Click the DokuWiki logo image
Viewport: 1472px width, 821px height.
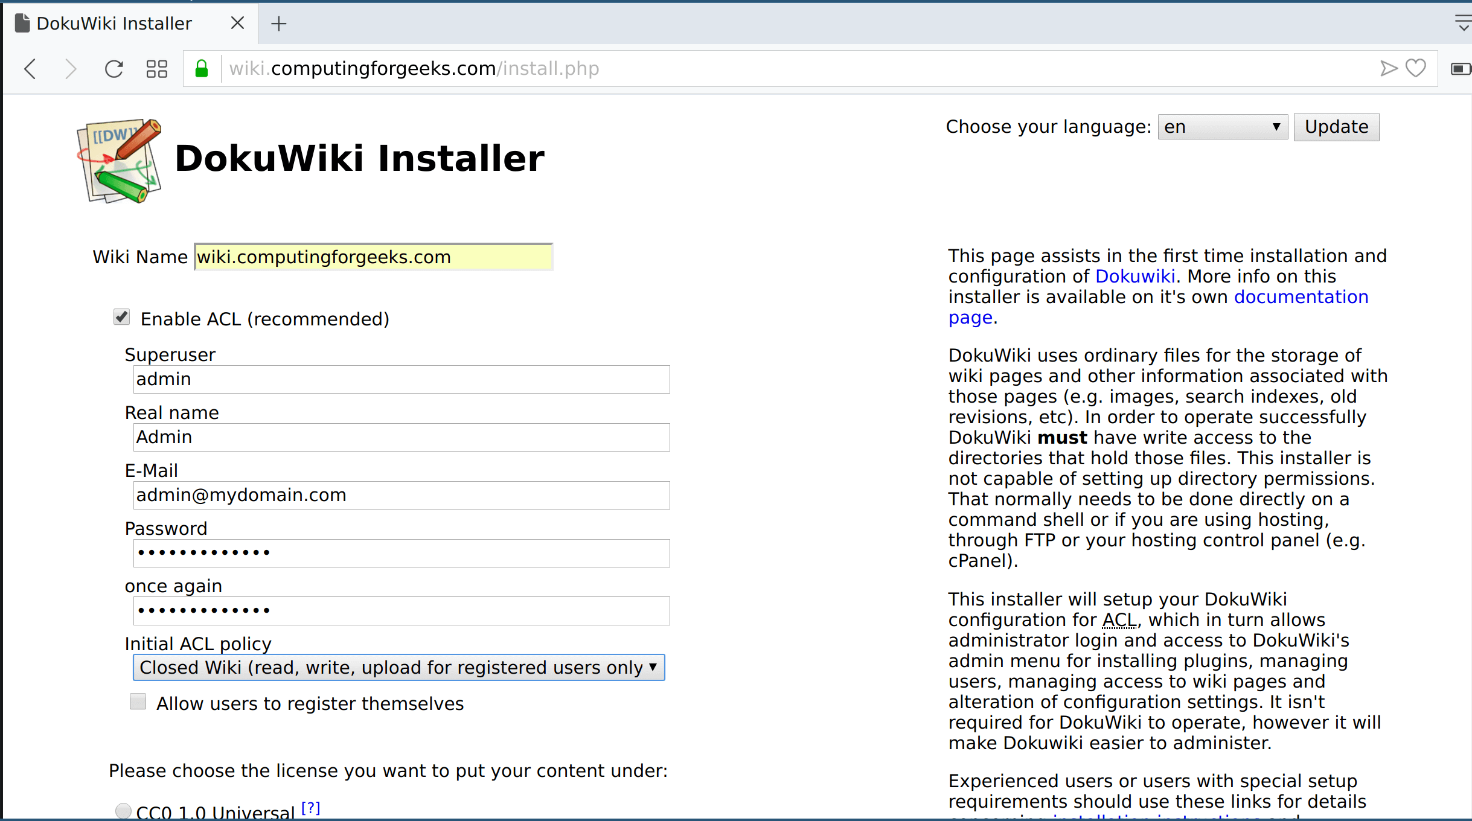pos(120,161)
